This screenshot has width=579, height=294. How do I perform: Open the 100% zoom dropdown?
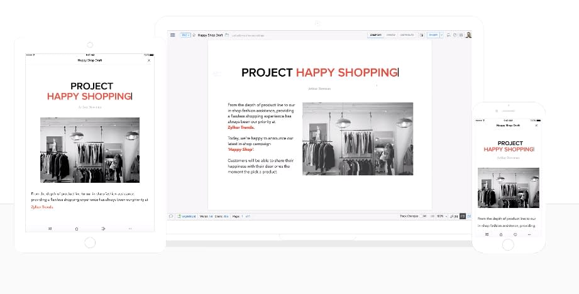point(441,217)
